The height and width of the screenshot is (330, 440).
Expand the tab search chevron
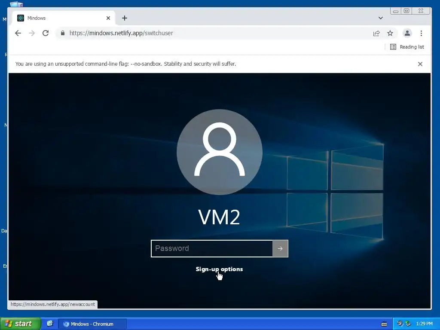tap(381, 18)
